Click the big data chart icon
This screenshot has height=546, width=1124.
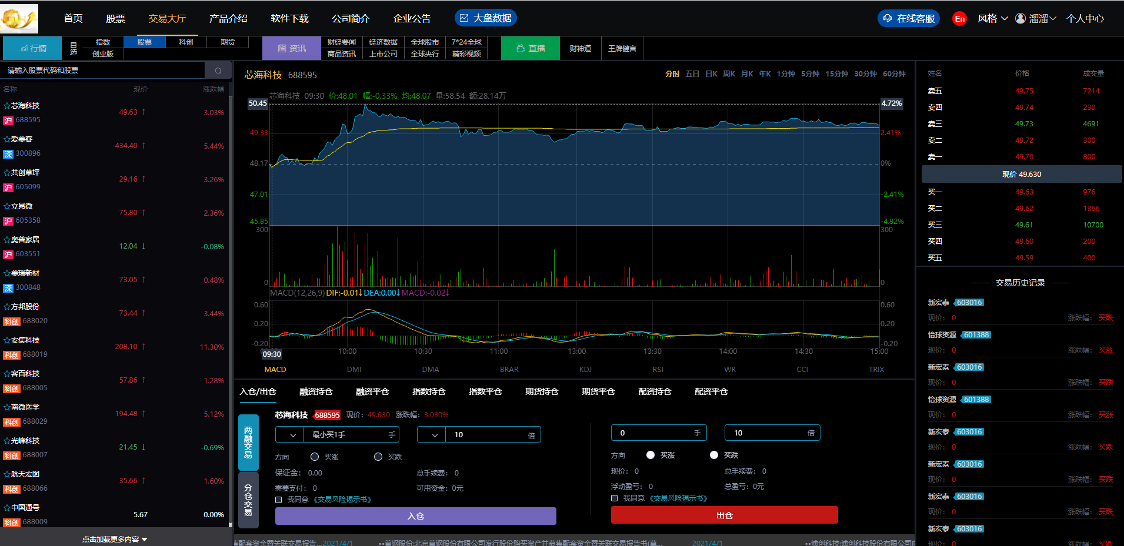click(464, 18)
